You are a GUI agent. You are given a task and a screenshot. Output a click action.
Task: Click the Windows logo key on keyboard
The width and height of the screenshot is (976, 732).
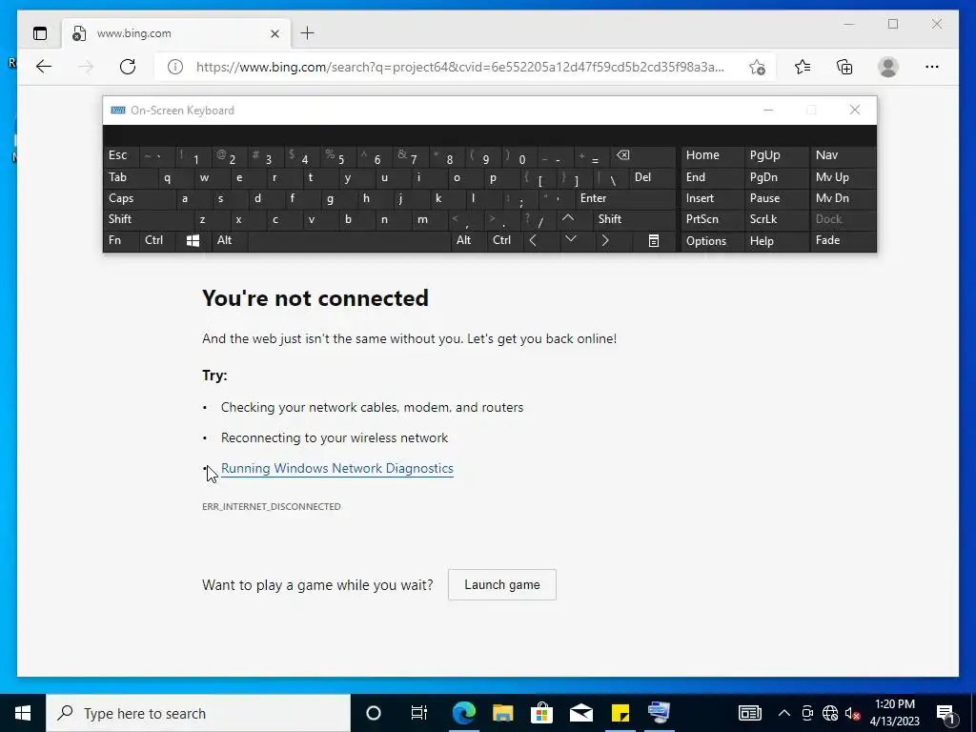[193, 240]
